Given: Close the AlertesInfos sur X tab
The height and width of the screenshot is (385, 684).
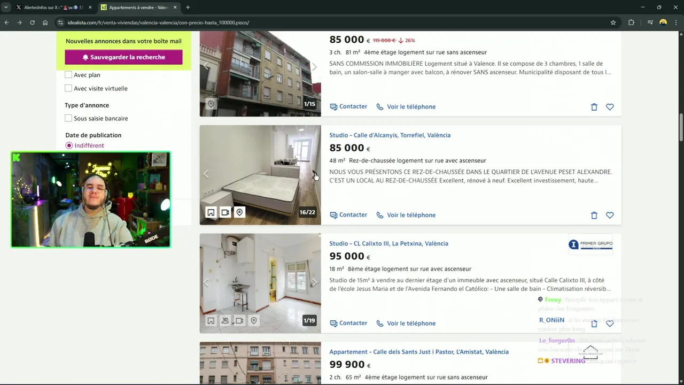Looking at the screenshot, I should tap(90, 7).
